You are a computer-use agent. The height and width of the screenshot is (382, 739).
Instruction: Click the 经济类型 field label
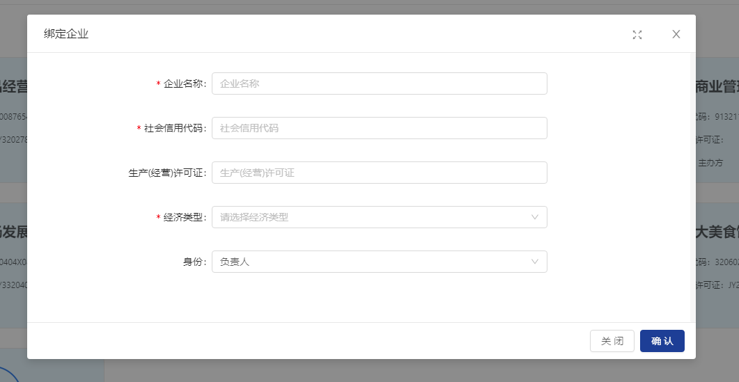183,217
